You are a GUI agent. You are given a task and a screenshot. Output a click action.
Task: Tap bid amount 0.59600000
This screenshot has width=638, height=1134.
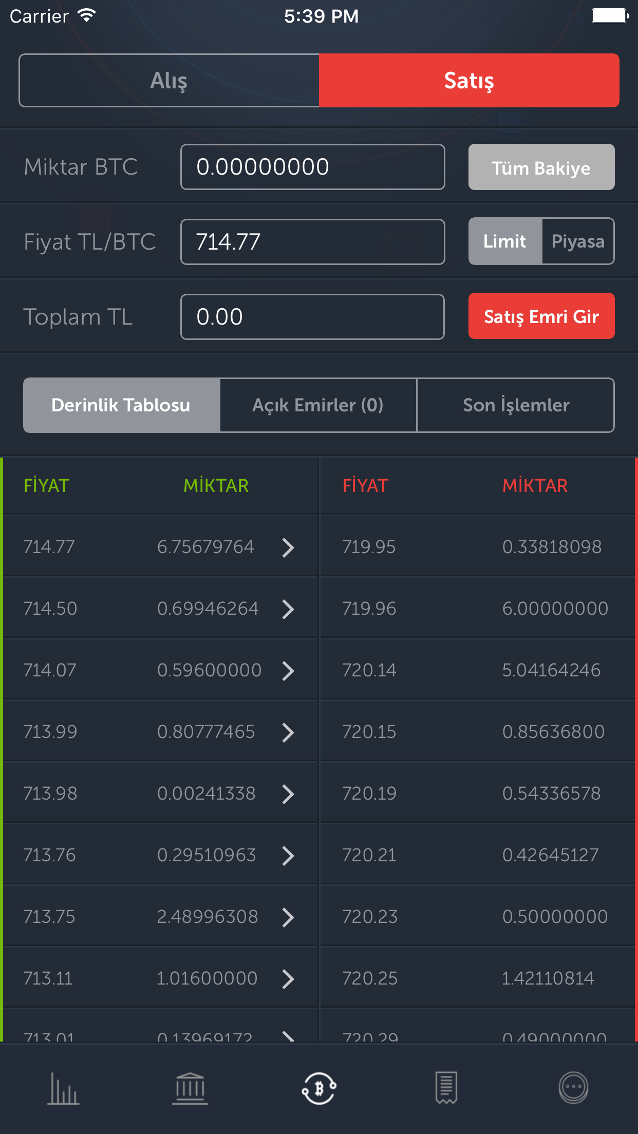[209, 670]
